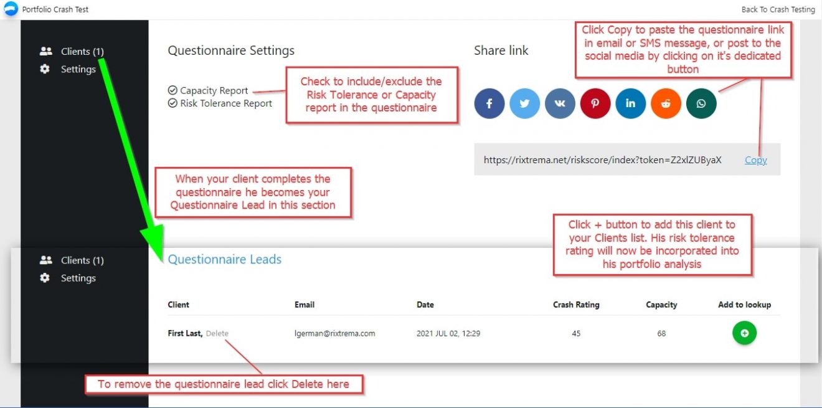Toggle the Risk Tolerance Report checkbox
This screenshot has height=408, width=822.
pos(173,103)
